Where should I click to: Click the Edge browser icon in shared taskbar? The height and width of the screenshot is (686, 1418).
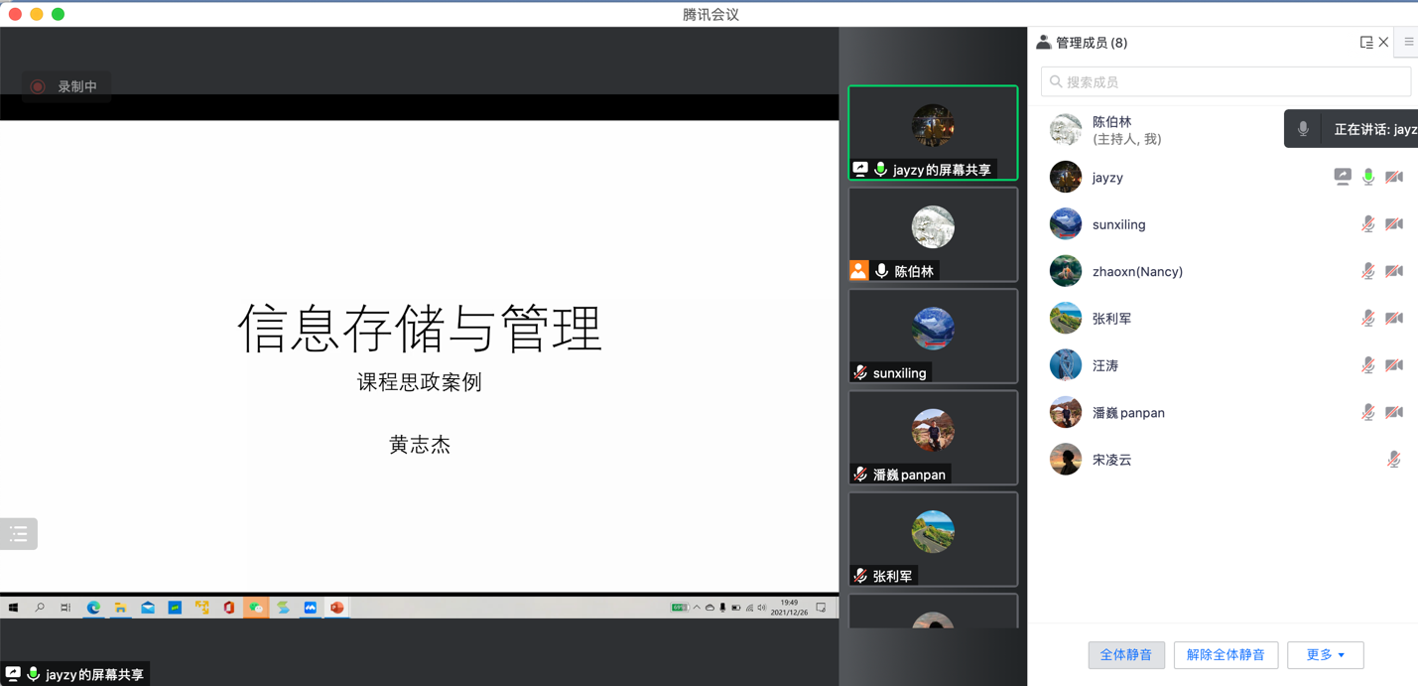pyautogui.click(x=93, y=608)
